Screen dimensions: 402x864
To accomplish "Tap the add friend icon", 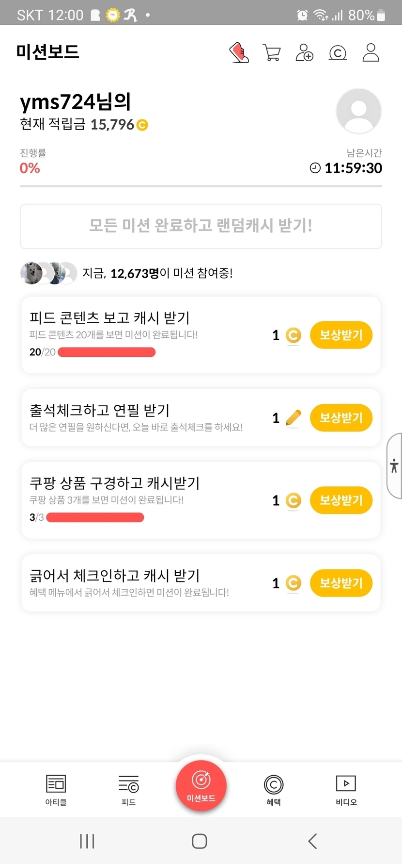I will point(304,52).
